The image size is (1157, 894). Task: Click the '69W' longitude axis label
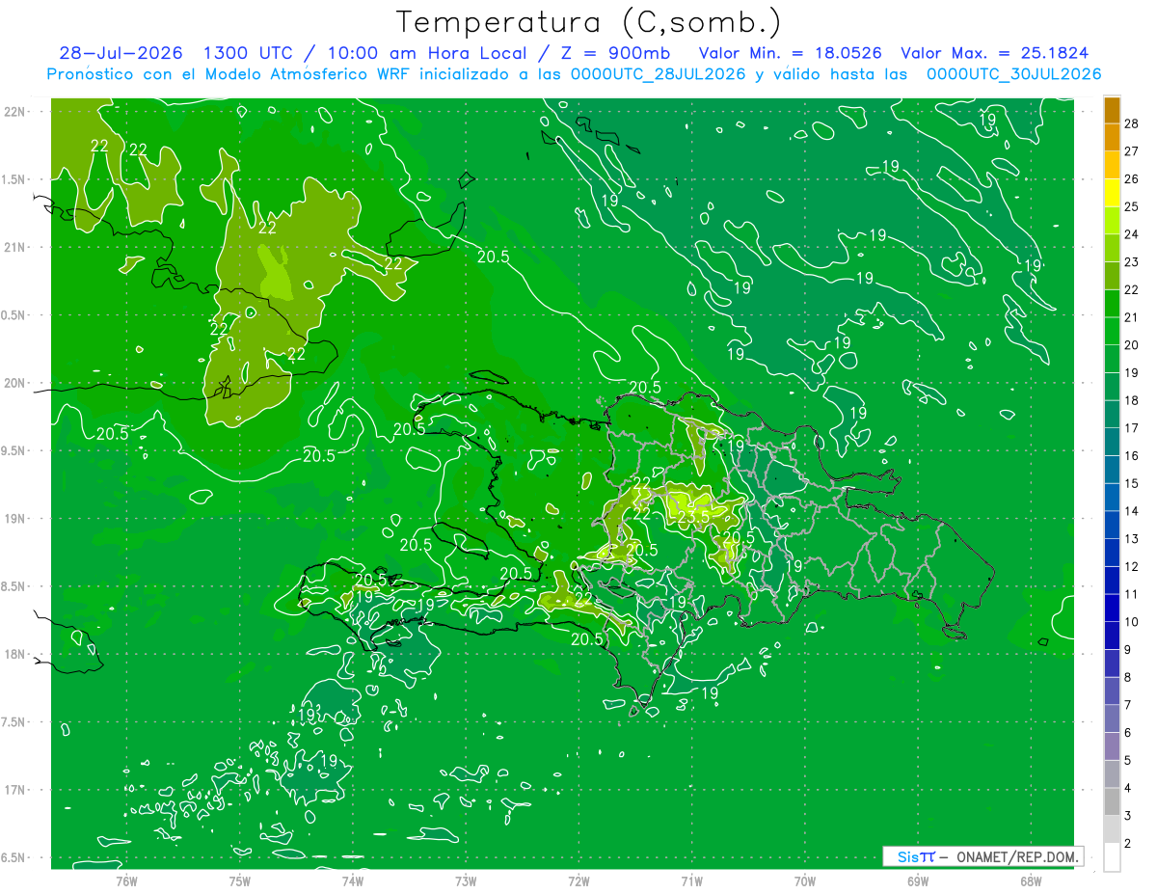pyautogui.click(x=918, y=880)
